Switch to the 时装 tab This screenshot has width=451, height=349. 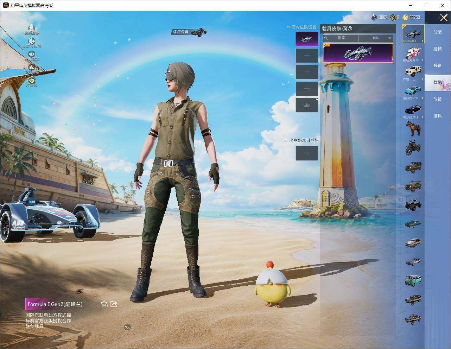click(x=437, y=32)
